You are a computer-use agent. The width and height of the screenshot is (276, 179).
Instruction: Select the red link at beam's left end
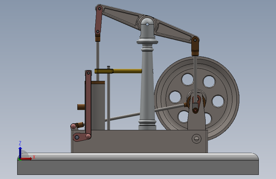(99, 20)
